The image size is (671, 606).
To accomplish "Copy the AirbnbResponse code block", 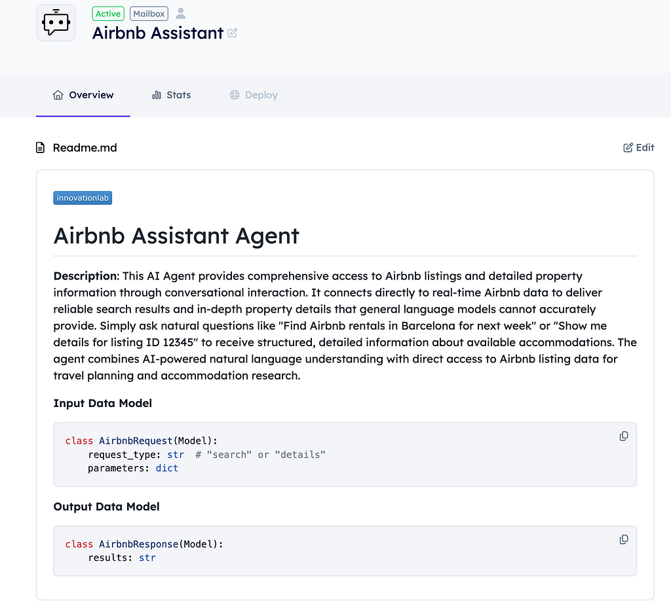I will click(x=624, y=539).
